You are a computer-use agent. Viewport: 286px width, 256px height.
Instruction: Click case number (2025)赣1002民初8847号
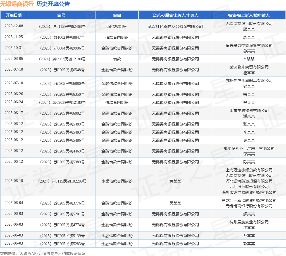tap(62, 38)
